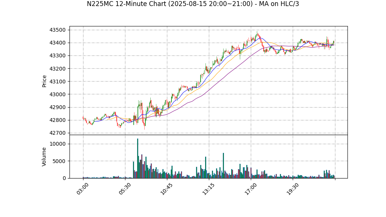Click the 10:45 time axis label

coord(166,189)
